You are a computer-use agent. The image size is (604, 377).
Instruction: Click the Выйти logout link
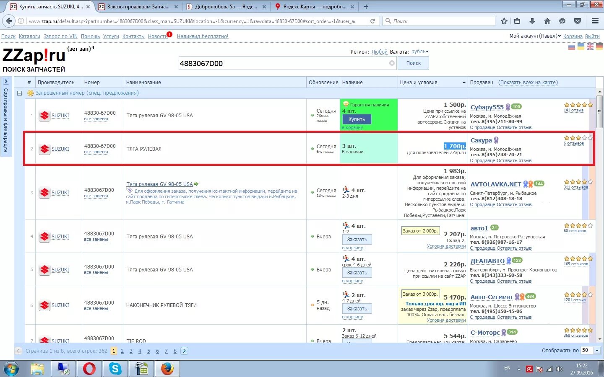coord(592,36)
